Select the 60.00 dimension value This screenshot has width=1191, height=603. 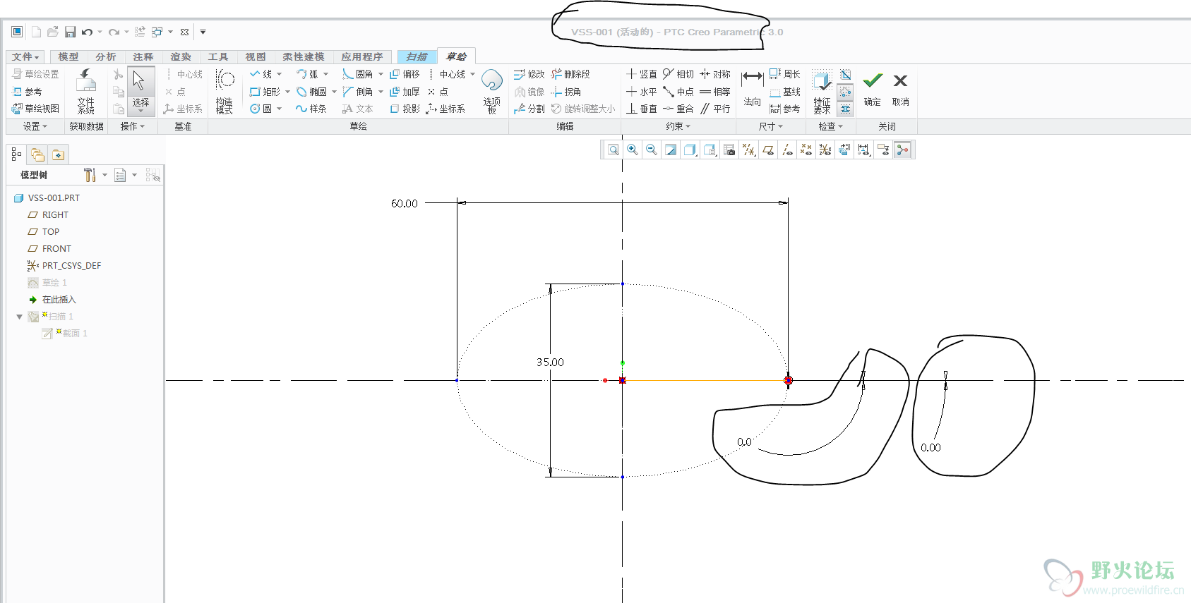[405, 203]
